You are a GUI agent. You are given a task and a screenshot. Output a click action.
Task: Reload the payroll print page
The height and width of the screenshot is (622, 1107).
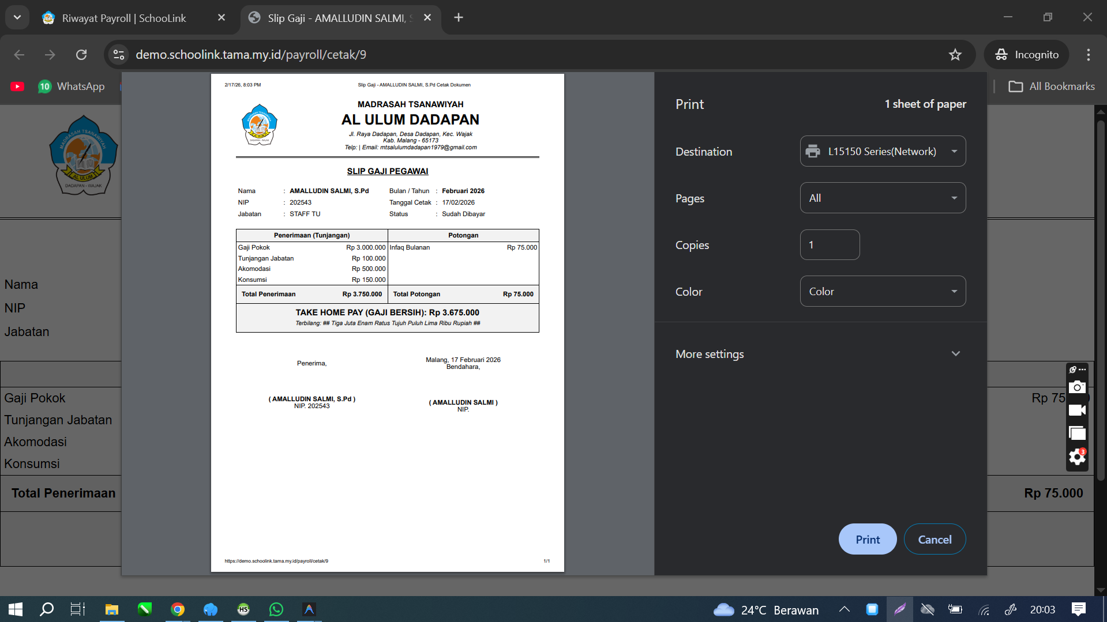(81, 54)
